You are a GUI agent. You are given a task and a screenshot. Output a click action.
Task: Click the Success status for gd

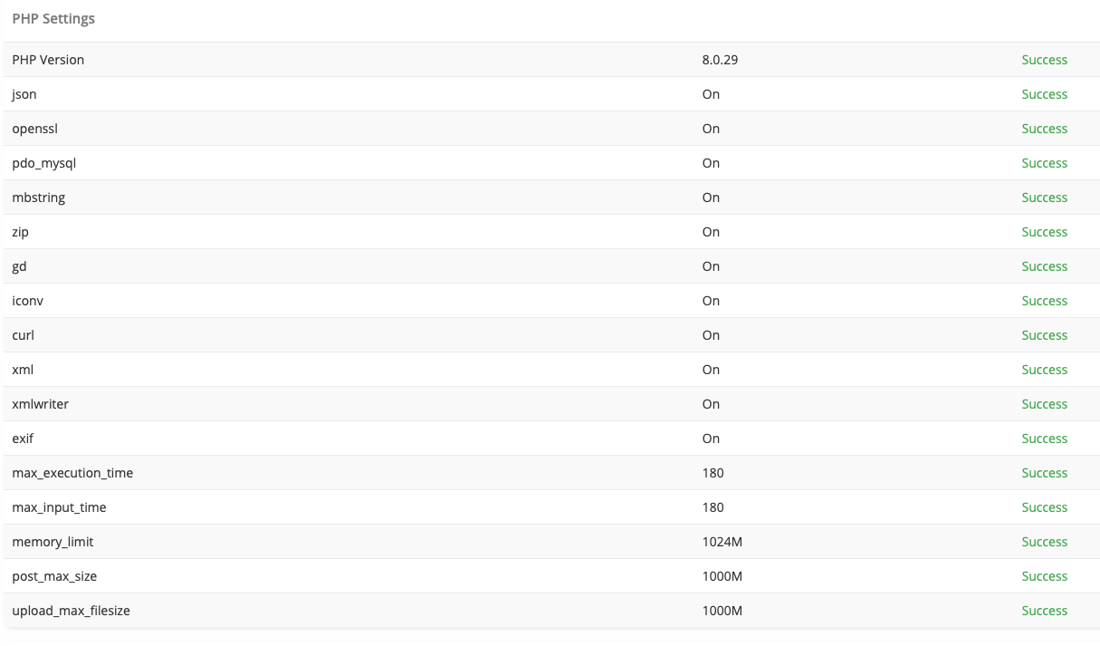1044,266
